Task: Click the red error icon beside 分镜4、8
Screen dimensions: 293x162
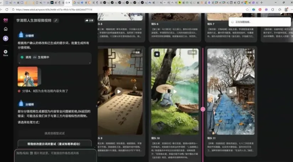Action: tap(19, 91)
